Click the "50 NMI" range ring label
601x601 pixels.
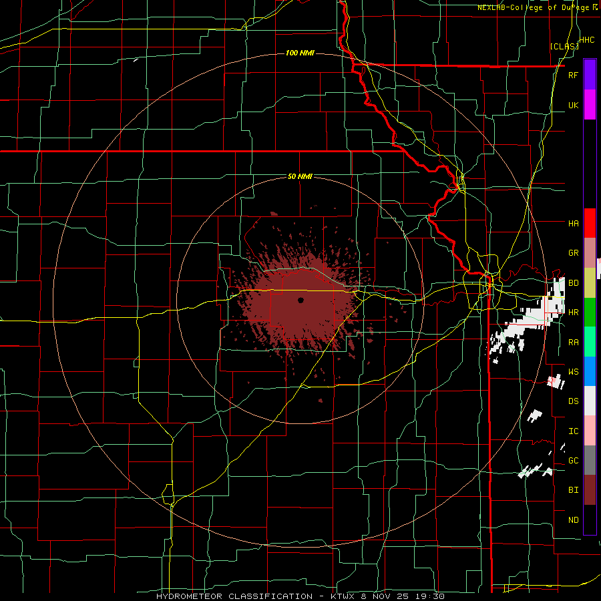300,177
